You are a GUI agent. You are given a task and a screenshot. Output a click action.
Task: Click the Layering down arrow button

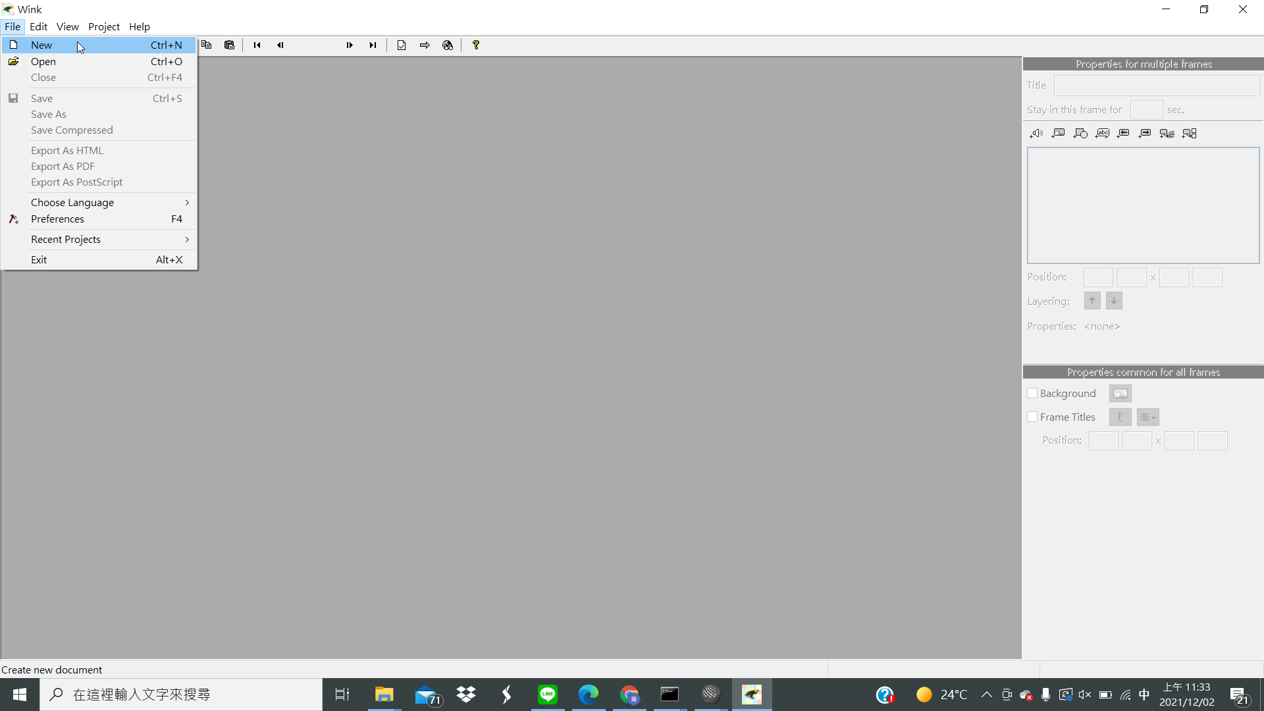click(x=1114, y=301)
